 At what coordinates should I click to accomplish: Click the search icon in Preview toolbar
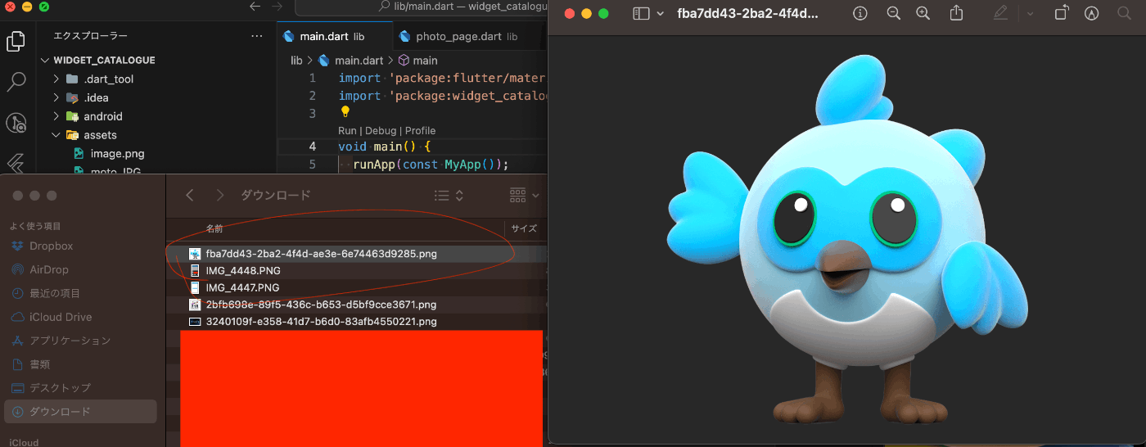point(1124,13)
